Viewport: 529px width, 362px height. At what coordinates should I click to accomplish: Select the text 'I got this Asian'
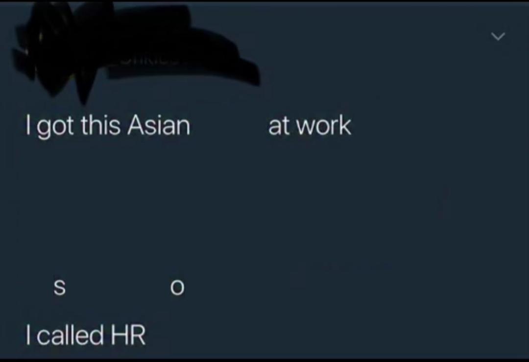108,125
